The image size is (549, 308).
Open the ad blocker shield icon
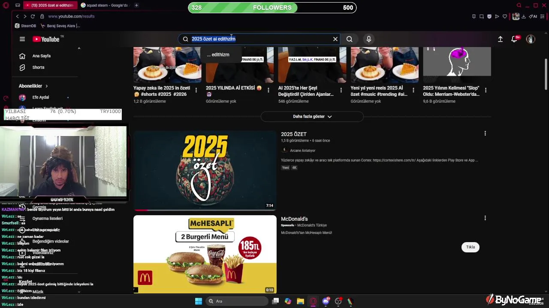coord(489,16)
